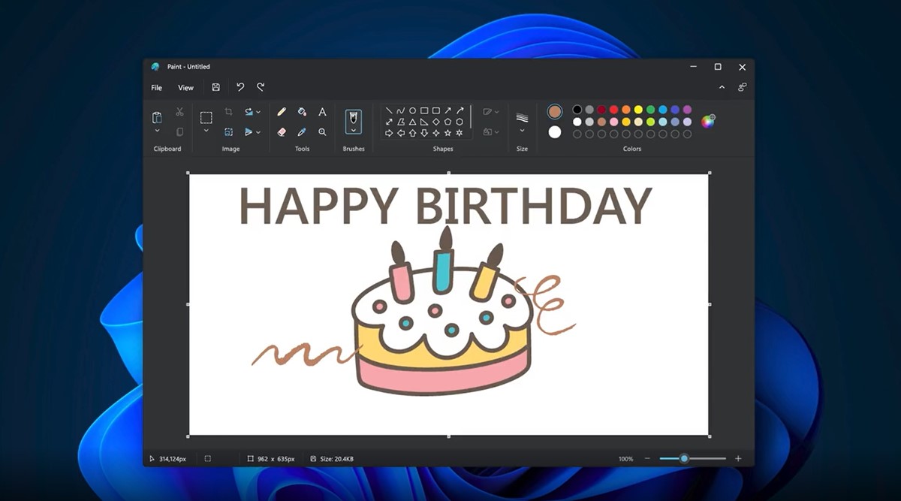Pick the Diamond shape
The width and height of the screenshot is (901, 501).
(436, 122)
